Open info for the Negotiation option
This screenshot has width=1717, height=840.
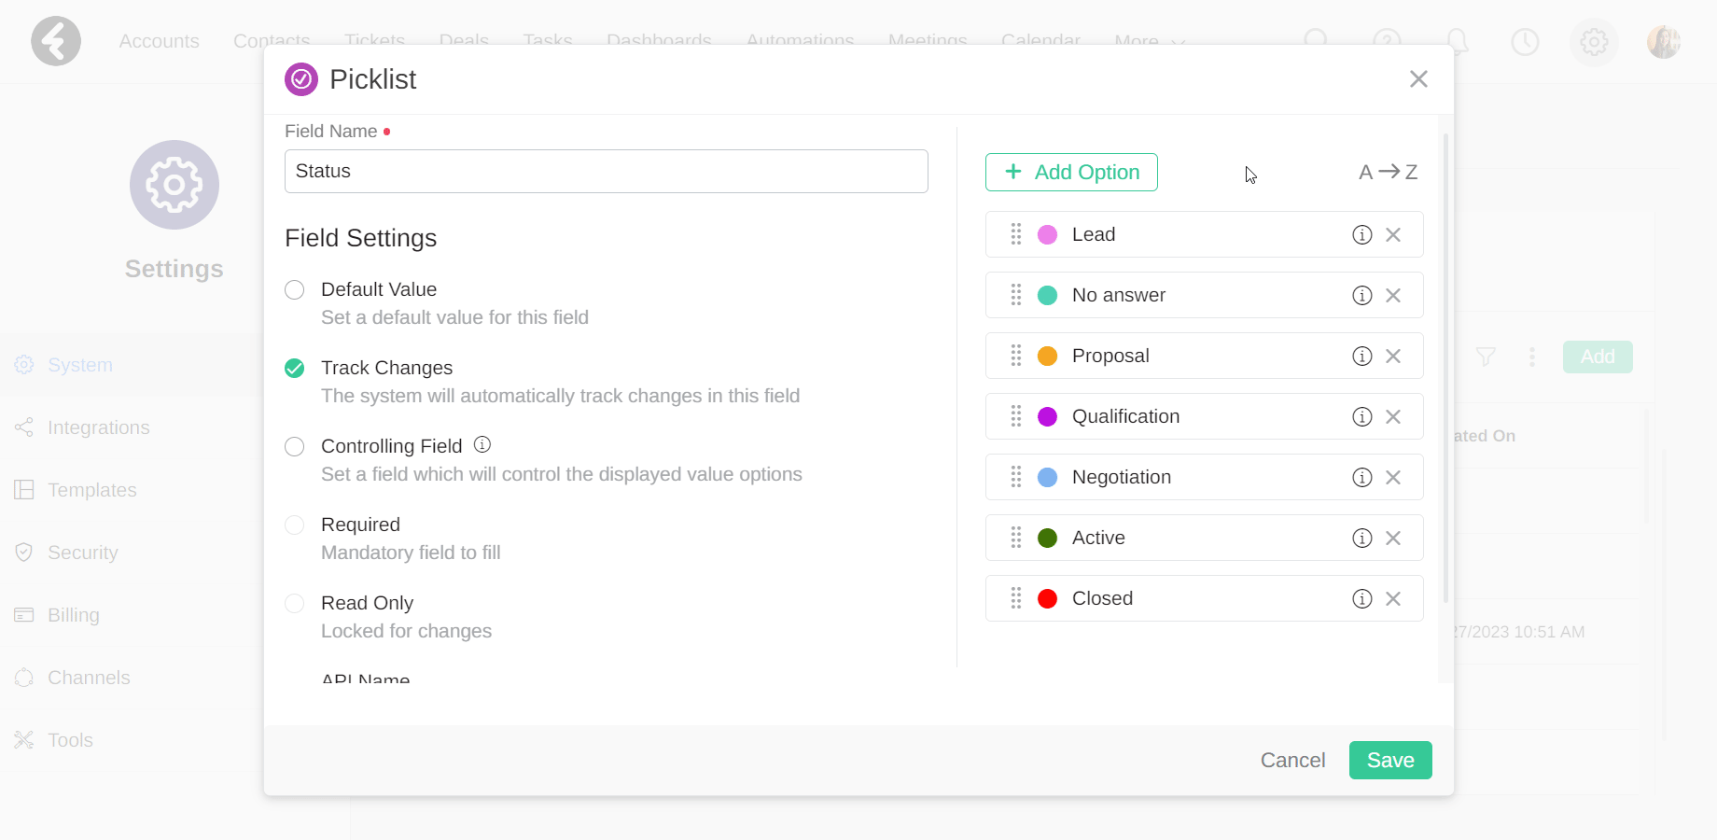[x=1362, y=477]
